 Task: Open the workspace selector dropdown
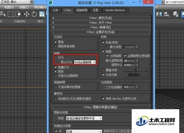click(15, 2)
